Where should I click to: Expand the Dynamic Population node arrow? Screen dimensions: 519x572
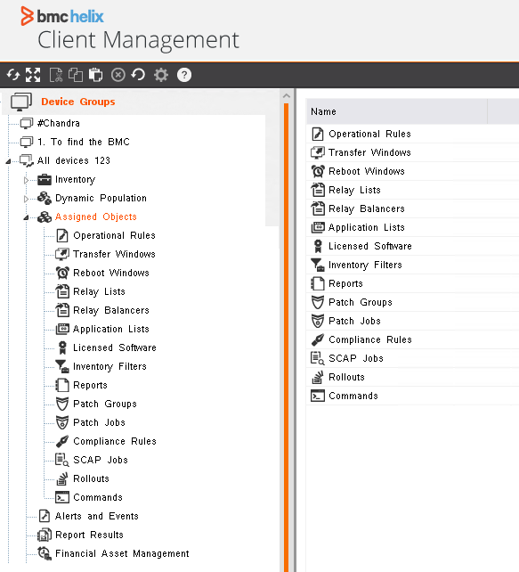(26, 199)
